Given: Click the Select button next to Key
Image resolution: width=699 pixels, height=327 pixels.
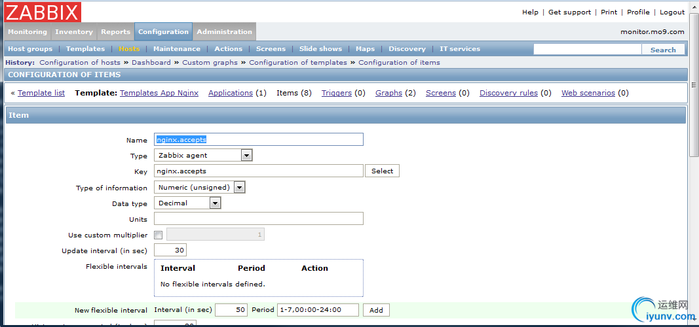Looking at the screenshot, I should 382,171.
